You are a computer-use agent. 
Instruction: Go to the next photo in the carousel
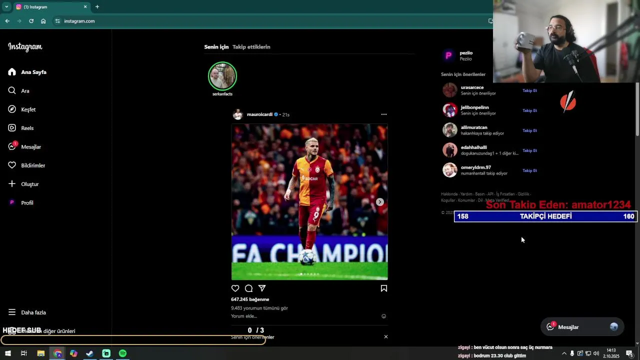point(380,202)
